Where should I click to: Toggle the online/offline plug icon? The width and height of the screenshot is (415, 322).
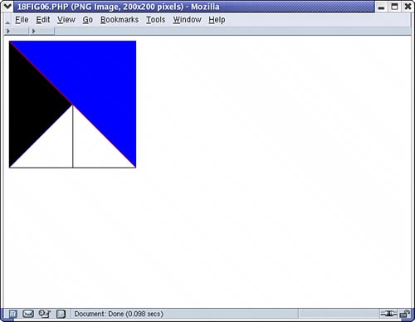(x=388, y=314)
